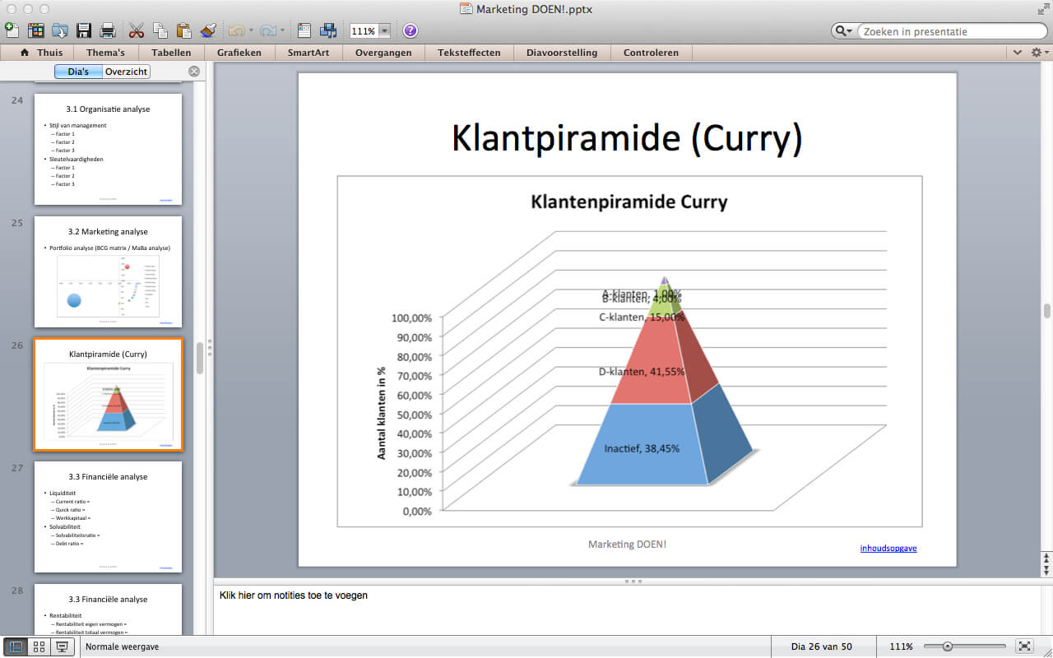Show or hide the toolbox icon
This screenshot has width=1053, height=658.
(x=304, y=30)
